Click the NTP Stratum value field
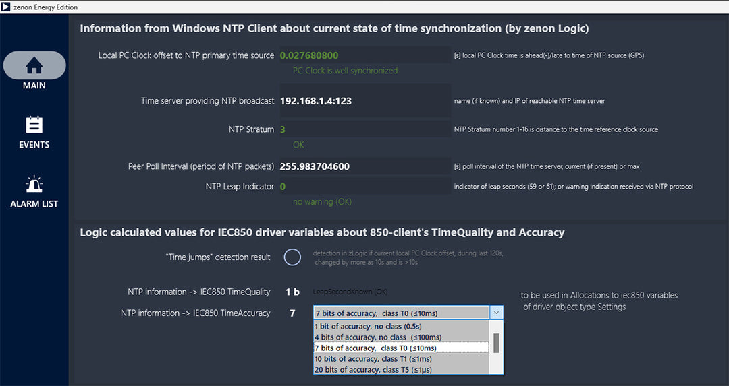Viewport: 729px width, 386px height. [365, 129]
